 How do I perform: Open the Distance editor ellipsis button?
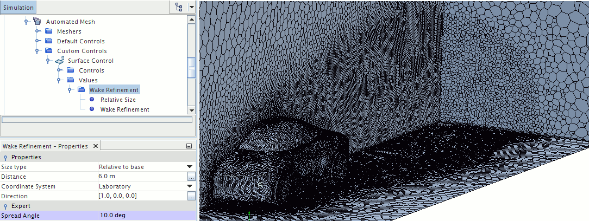coord(191,177)
